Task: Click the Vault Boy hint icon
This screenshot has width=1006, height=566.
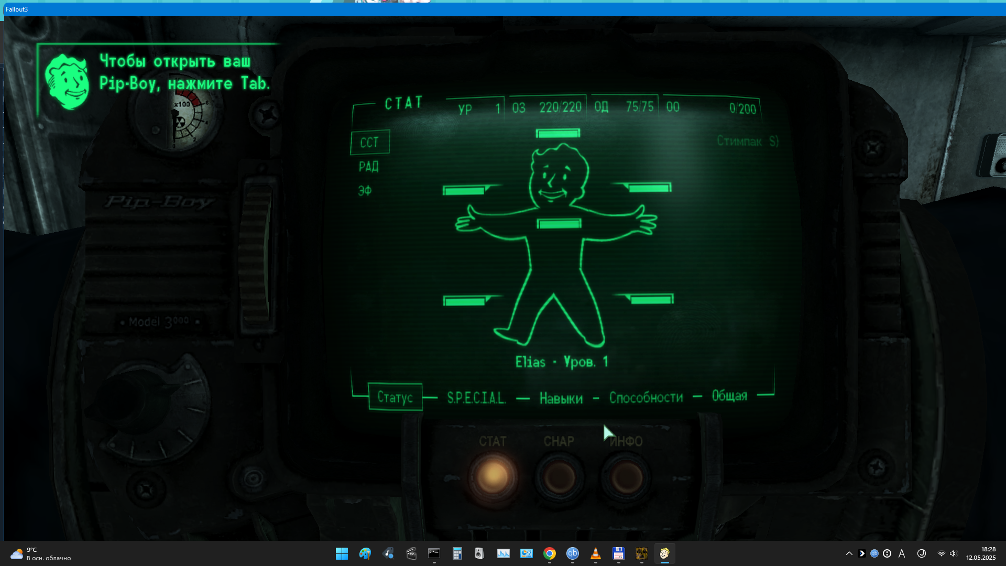Action: (67, 81)
